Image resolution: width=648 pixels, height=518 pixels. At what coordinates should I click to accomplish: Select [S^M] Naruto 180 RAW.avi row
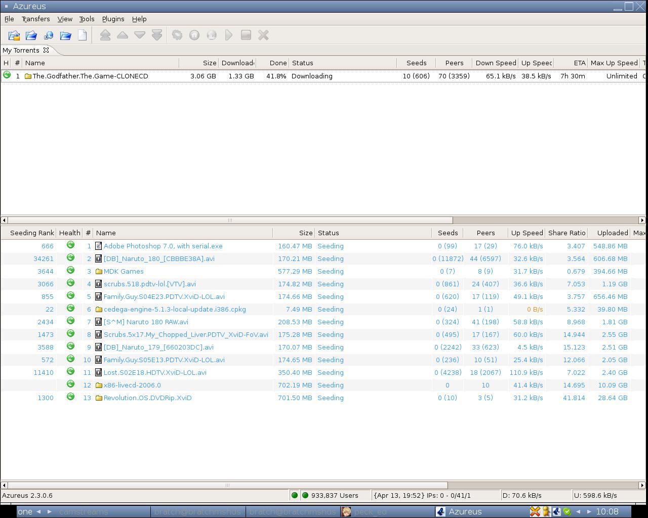pyautogui.click(x=323, y=322)
